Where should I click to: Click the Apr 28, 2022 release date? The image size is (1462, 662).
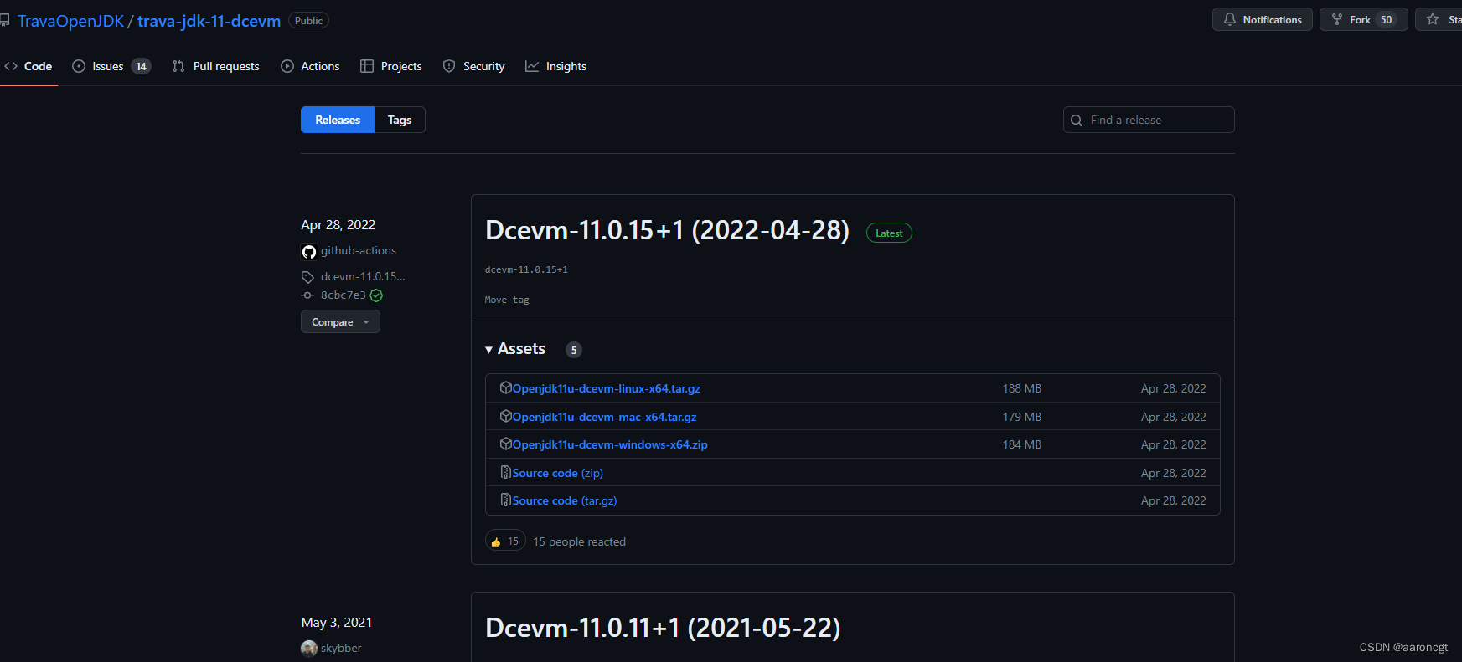point(338,224)
